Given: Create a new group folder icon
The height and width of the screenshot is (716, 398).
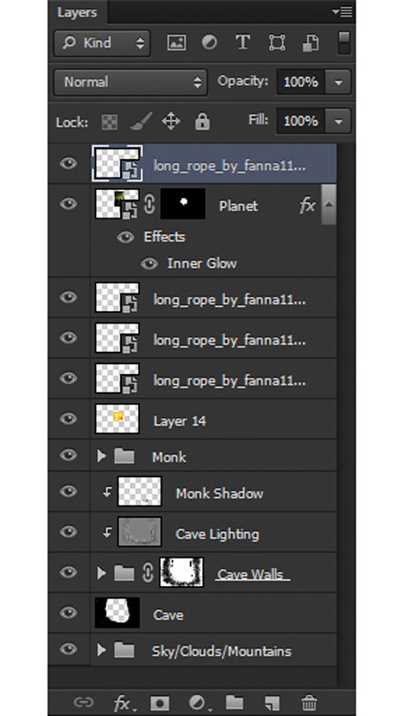Looking at the screenshot, I should pyautogui.click(x=234, y=703).
